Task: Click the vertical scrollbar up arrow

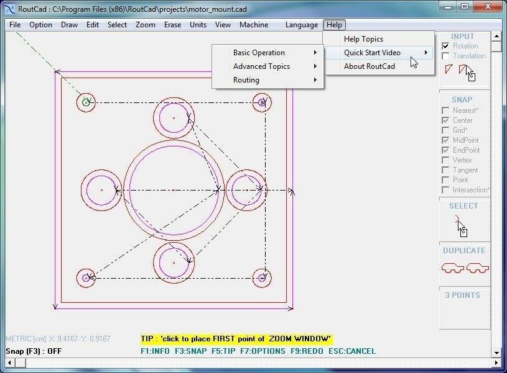Action: coord(496,36)
